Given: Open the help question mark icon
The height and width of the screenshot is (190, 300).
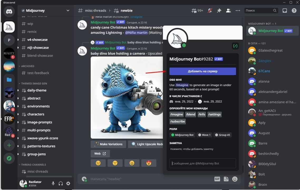Looking at the screenshot, I should (x=294, y=11).
